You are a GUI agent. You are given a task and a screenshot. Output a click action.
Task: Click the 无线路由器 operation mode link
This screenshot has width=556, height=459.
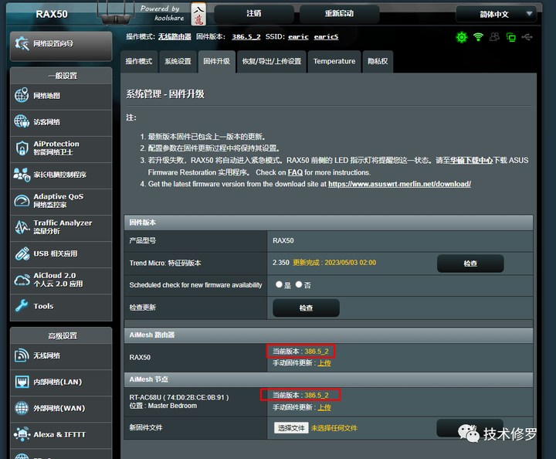point(175,36)
